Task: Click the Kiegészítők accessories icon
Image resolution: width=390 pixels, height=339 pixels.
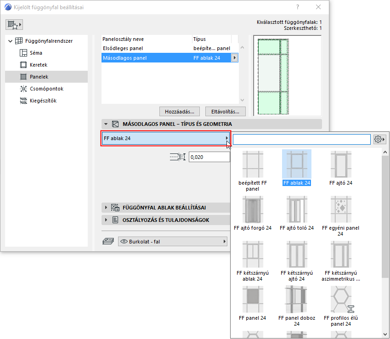Action: coord(23,101)
